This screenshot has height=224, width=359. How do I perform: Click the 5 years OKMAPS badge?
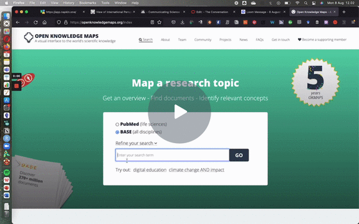(x=315, y=83)
